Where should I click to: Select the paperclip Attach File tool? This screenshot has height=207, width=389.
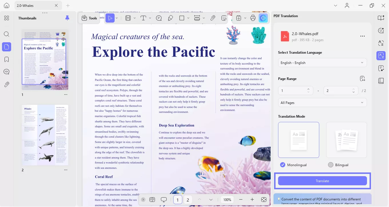point(213,18)
